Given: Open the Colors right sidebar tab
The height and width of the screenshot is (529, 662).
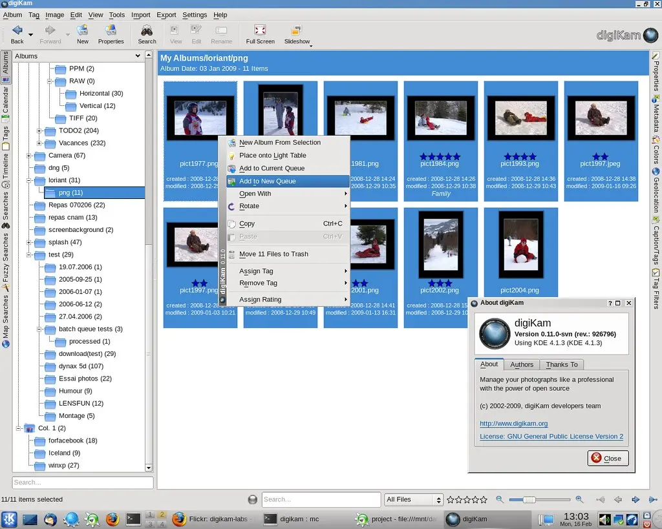Looking at the screenshot, I should (656, 150).
